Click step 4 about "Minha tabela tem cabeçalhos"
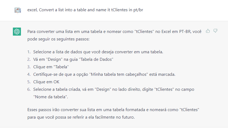 104,74
